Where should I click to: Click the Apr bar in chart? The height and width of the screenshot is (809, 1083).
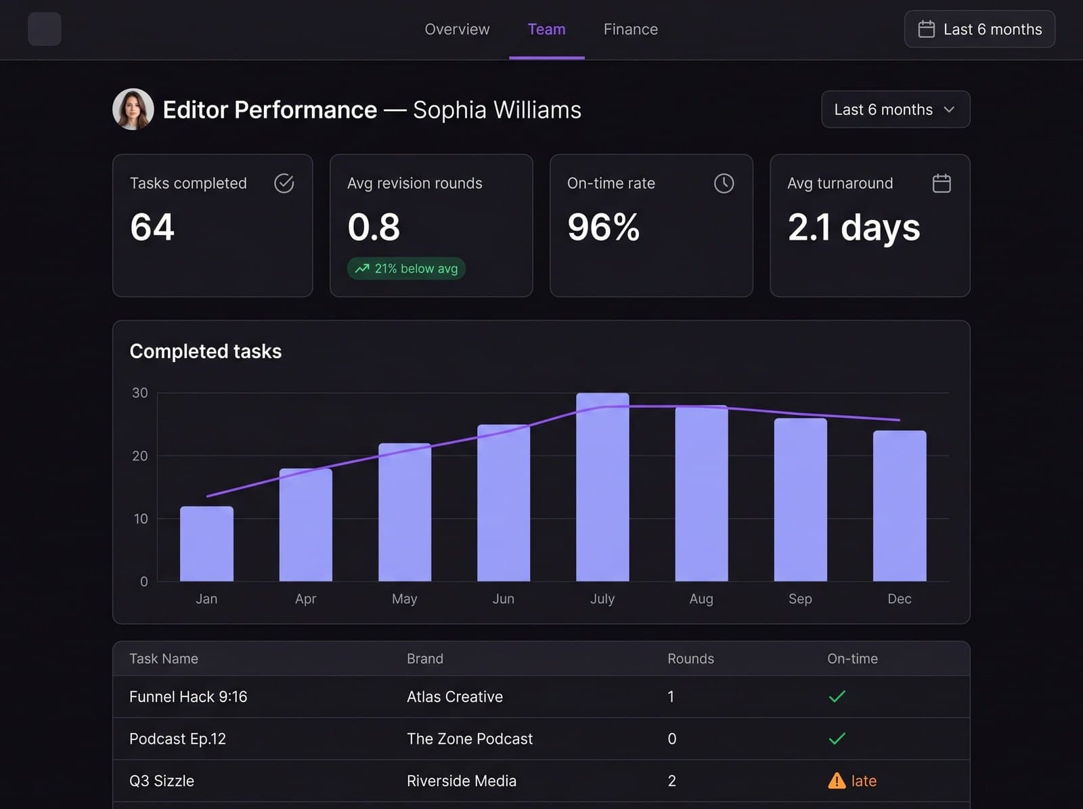coord(305,525)
